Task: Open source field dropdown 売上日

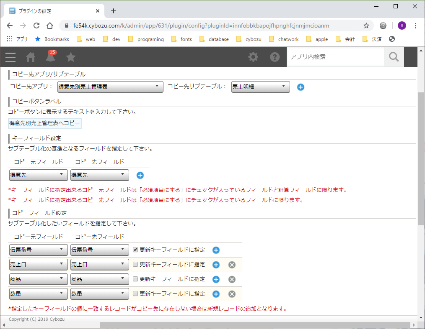Action: [38, 264]
